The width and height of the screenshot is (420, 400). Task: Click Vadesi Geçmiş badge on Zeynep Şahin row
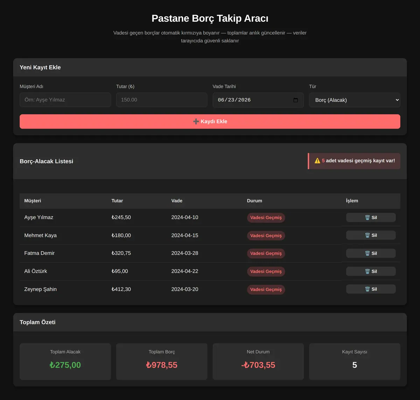[266, 290]
